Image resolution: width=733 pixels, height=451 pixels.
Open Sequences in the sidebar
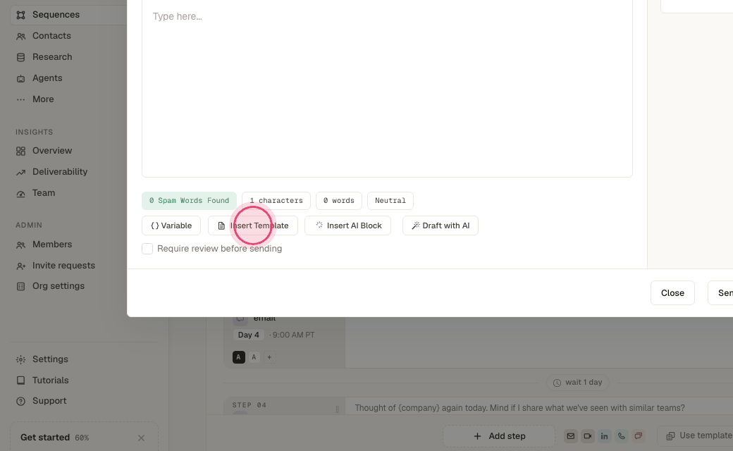(68, 15)
